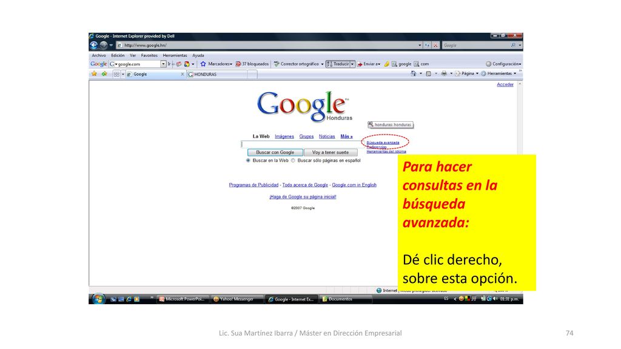
Task: Click the 'Programas de Publicidad' link
Action: click(x=253, y=185)
